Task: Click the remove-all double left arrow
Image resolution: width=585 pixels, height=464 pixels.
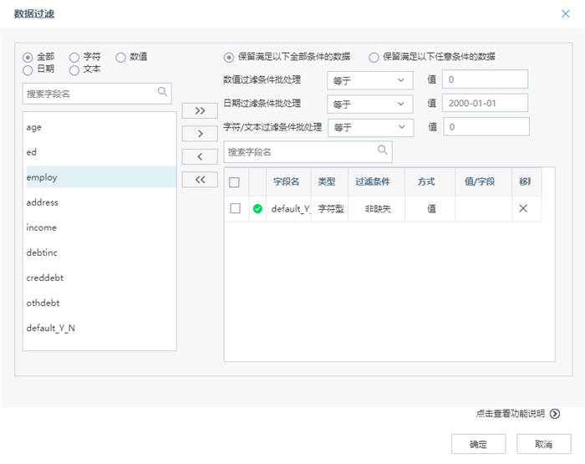Action: click(200, 180)
